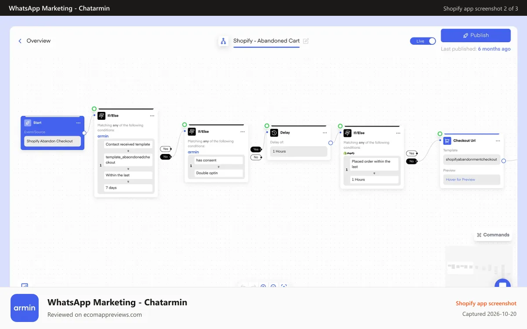Select No branch of Placed order If/Else
527x329 pixels.
[x=411, y=161]
